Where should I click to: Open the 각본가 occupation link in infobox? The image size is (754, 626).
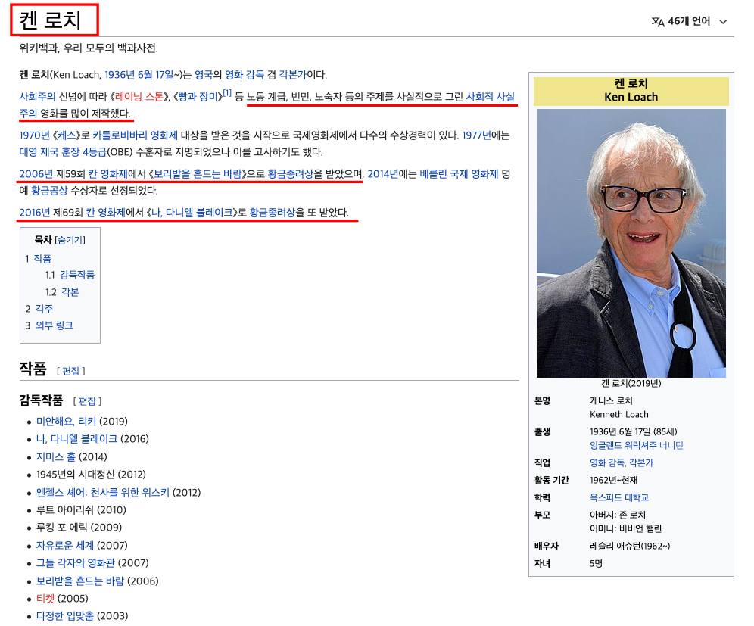pos(641,462)
